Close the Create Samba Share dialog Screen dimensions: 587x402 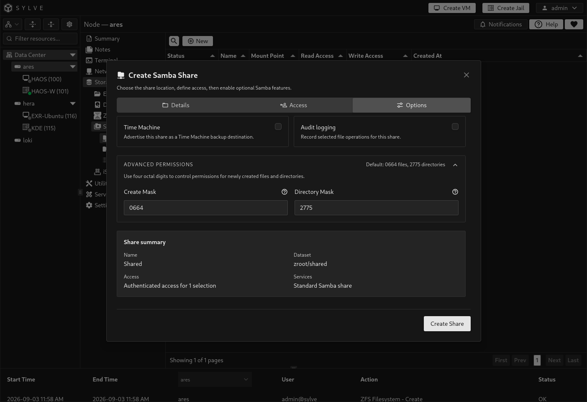(467, 75)
